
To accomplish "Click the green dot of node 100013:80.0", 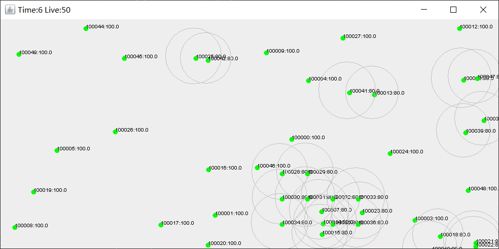I will coord(374,95).
